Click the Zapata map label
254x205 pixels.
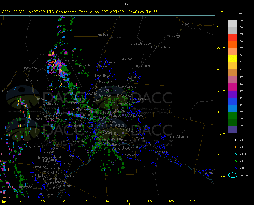(69, 176)
